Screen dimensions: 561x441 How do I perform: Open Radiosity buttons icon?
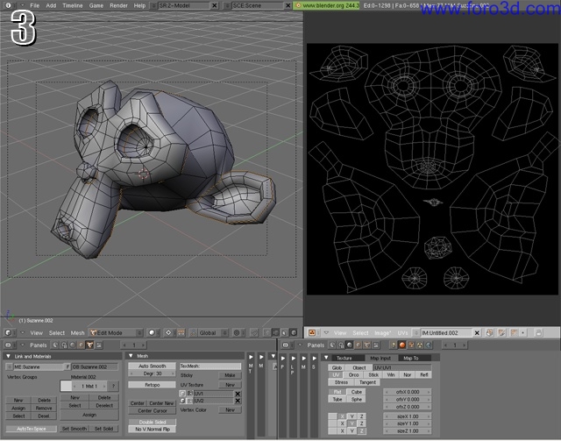pyautogui.click(x=420, y=345)
